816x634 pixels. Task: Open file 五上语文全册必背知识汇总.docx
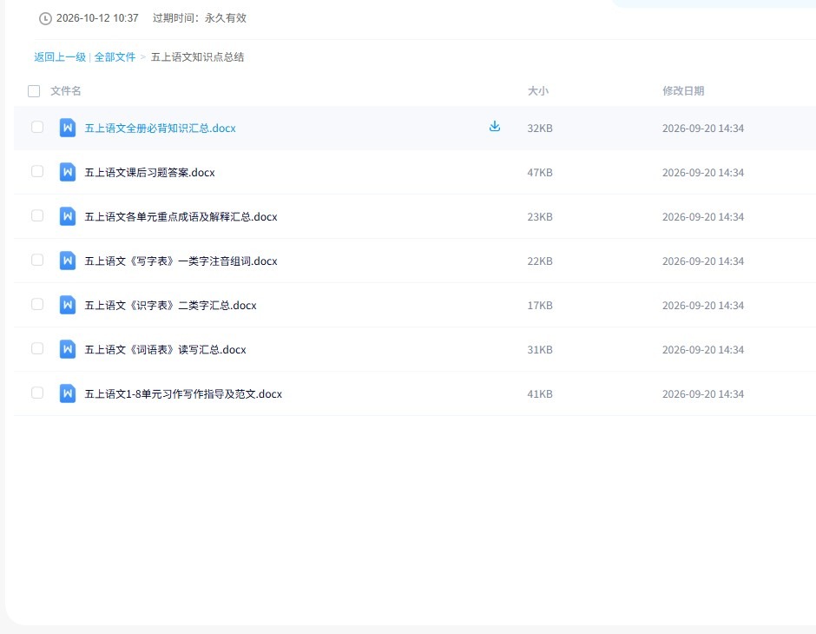pos(161,128)
